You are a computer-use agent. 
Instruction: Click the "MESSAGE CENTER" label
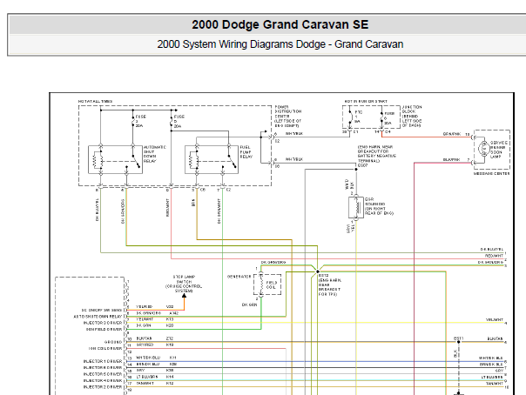pos(491,173)
